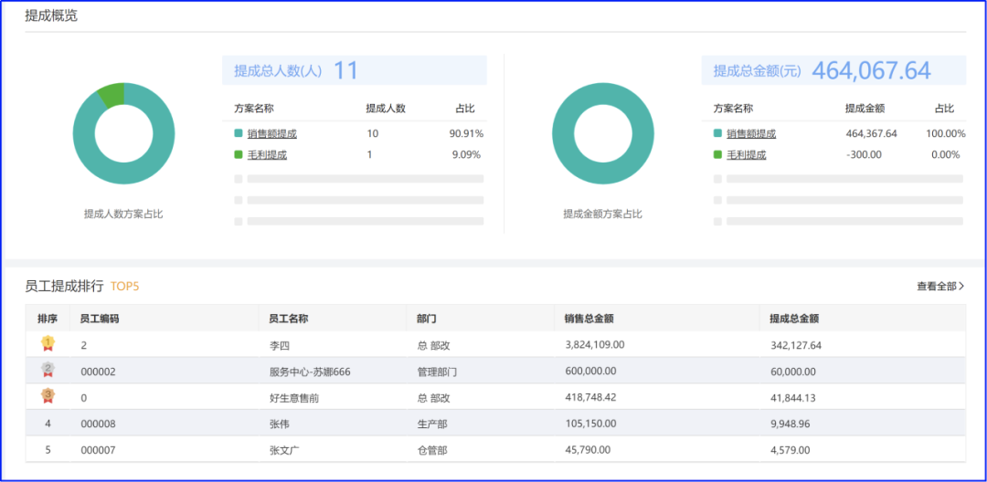The width and height of the screenshot is (987, 482).
Task: Click the 销售总金额 column header
Action: (x=589, y=319)
